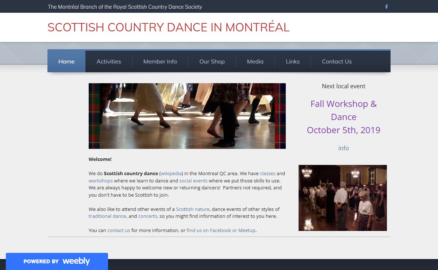Image resolution: width=438 pixels, height=270 pixels.
Task: Click the Powered by Weebly badge
Action: [57, 261]
